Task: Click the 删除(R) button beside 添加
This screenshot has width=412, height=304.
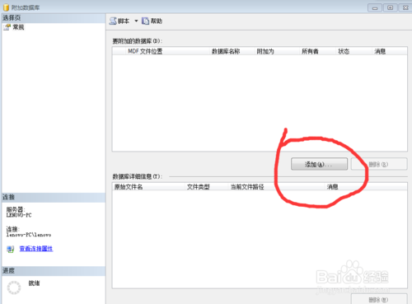Action: click(x=379, y=164)
